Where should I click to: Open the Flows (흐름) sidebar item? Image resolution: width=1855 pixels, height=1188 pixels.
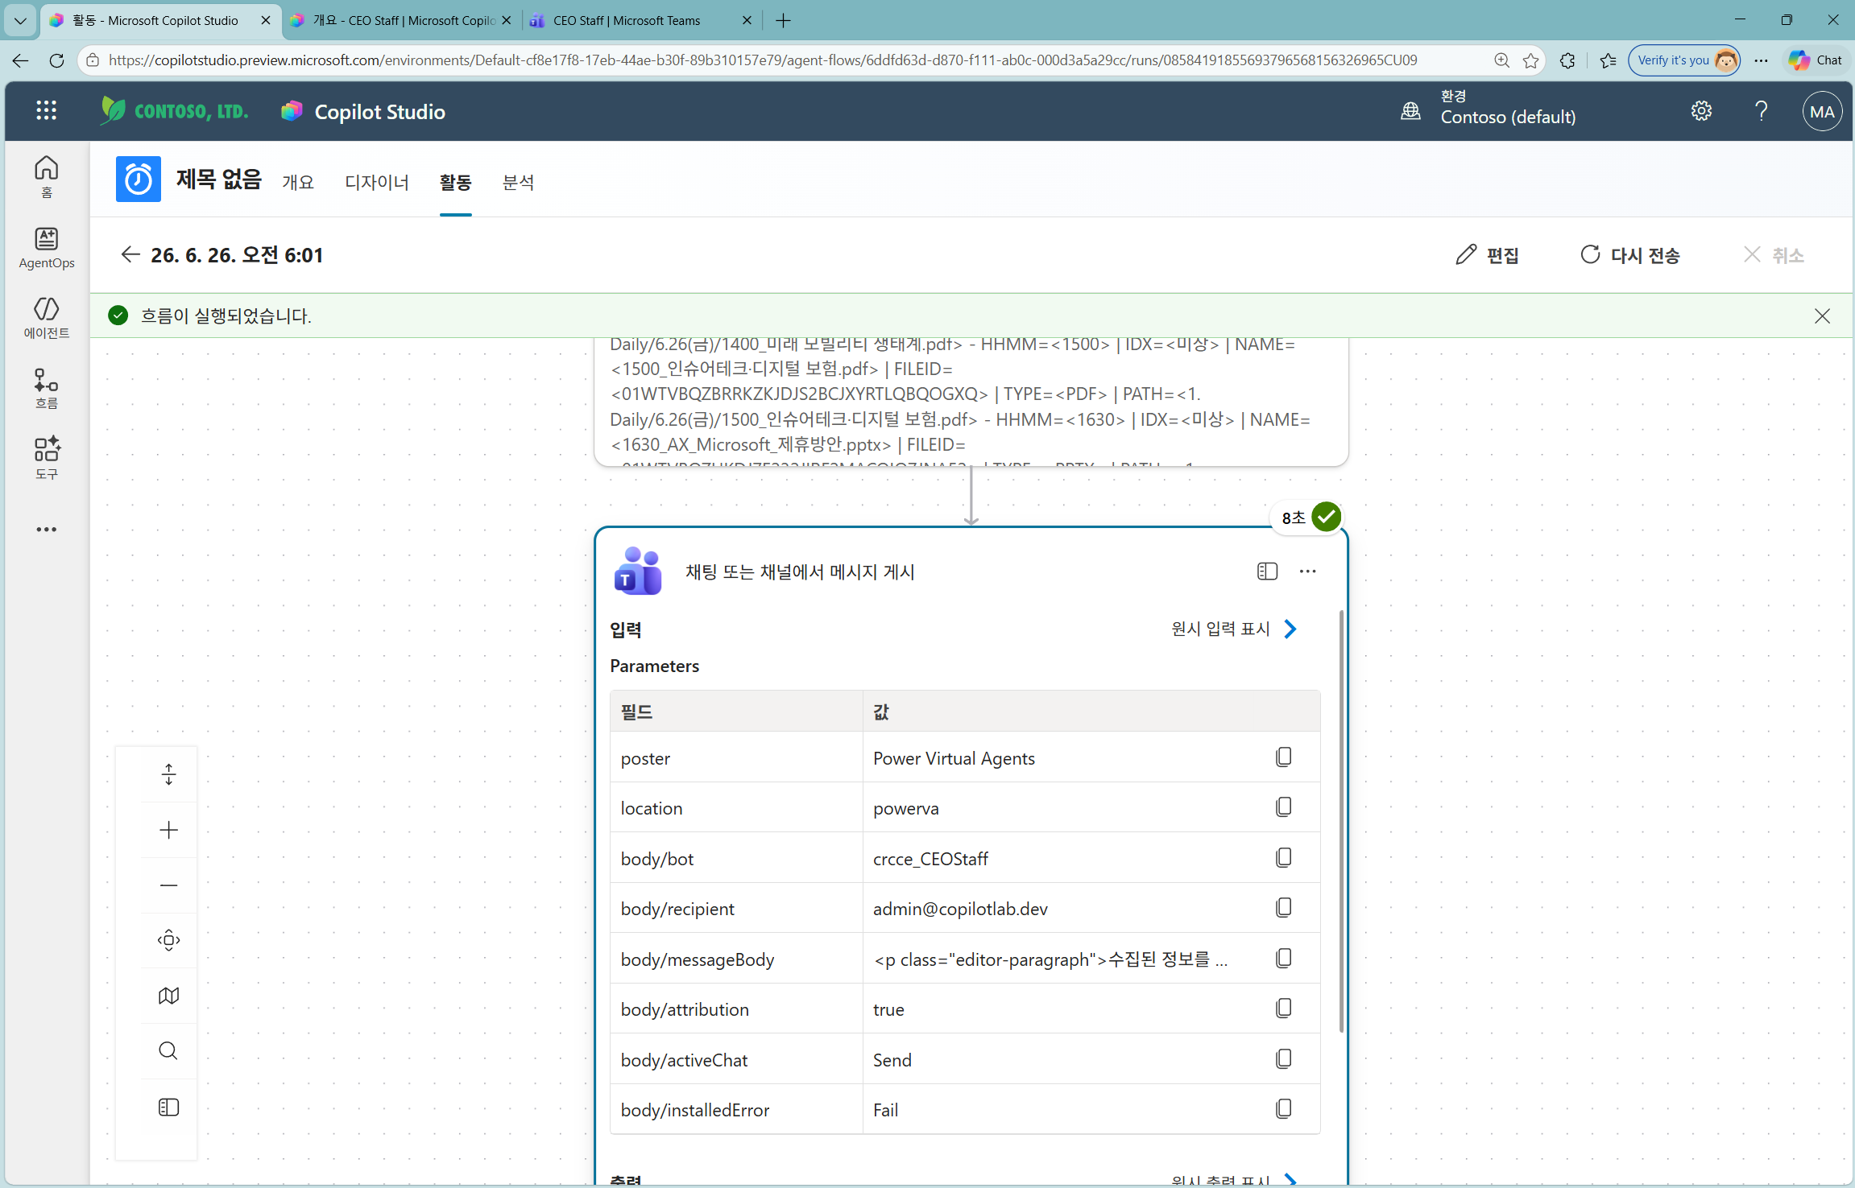coord(47,388)
